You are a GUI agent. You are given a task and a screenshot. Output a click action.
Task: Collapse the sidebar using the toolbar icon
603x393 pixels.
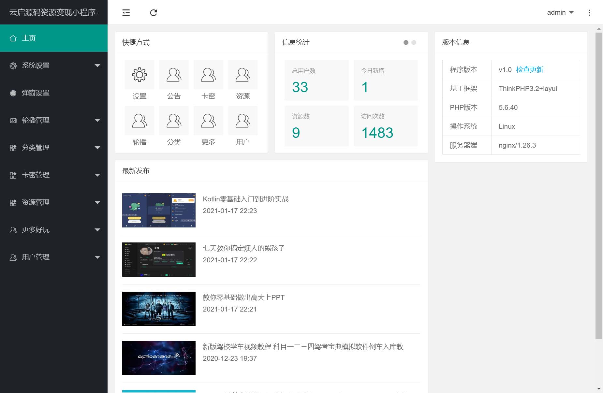tap(126, 12)
